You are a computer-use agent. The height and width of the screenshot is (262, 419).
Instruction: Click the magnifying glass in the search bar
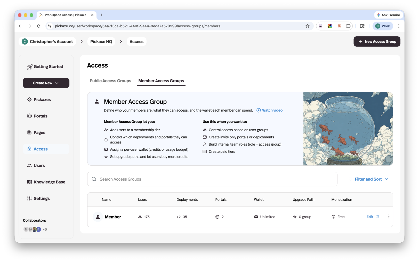(x=94, y=179)
